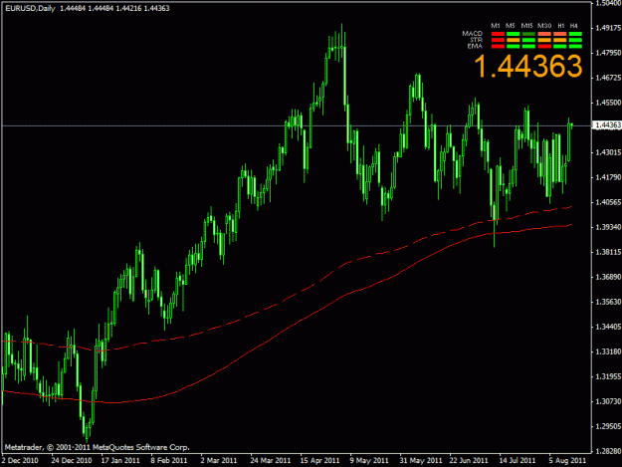The width and height of the screenshot is (622, 467).
Task: Click the 1.33180 price axis label
Action: point(608,351)
